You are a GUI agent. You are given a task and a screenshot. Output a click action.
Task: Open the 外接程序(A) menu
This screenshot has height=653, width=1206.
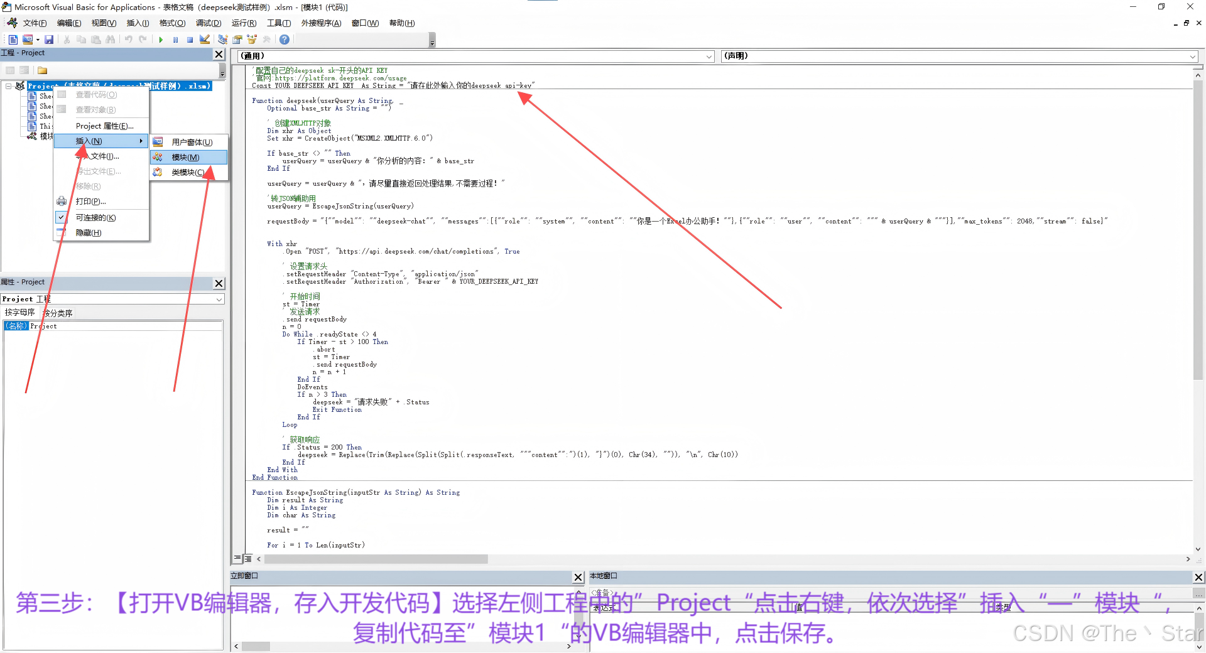(x=321, y=23)
